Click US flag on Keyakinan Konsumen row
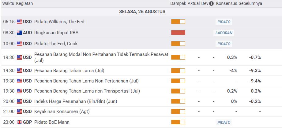The width and height of the screenshot is (282, 128). 19,112
